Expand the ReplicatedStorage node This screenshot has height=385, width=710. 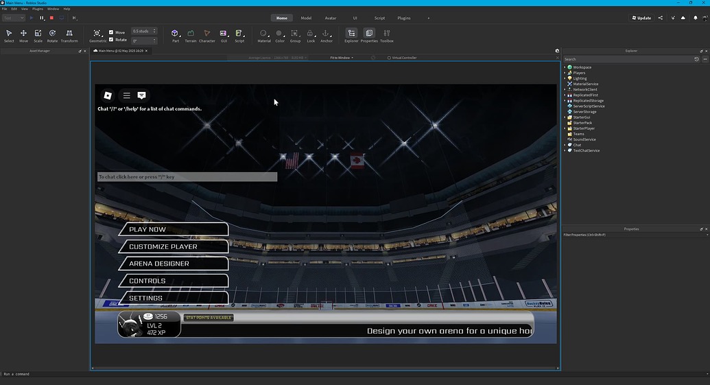click(565, 101)
